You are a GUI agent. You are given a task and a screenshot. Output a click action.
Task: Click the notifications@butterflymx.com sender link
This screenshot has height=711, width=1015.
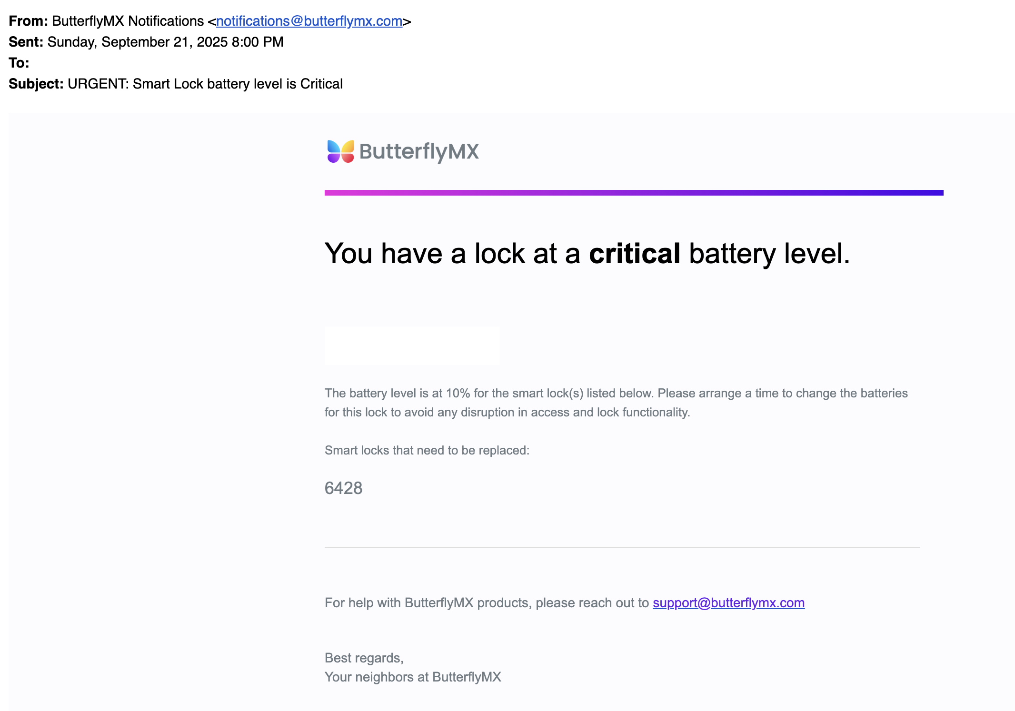pos(309,21)
